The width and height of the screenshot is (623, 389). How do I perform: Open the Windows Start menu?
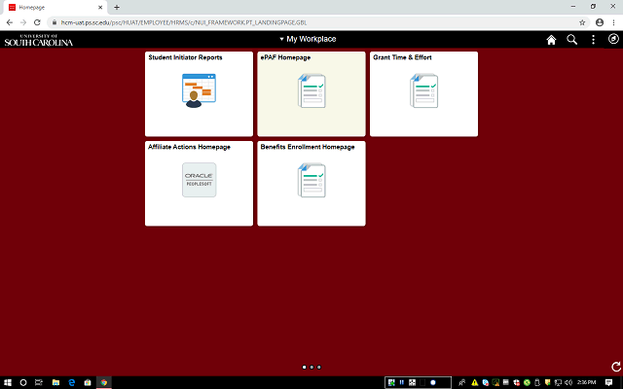click(x=7, y=382)
